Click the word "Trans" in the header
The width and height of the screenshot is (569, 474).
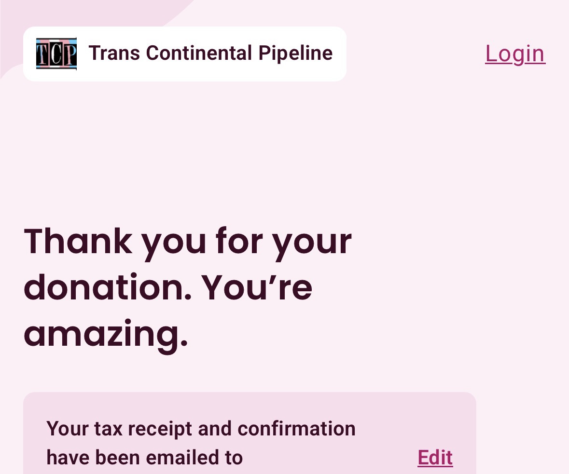pos(114,53)
